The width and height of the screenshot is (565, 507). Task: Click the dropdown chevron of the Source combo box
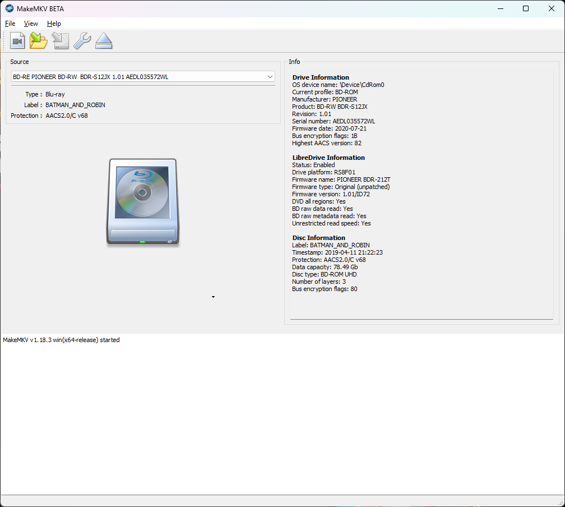(270, 77)
